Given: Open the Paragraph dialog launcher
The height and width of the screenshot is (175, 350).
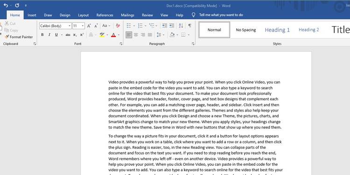Looking at the screenshot, I should pos(193,44).
